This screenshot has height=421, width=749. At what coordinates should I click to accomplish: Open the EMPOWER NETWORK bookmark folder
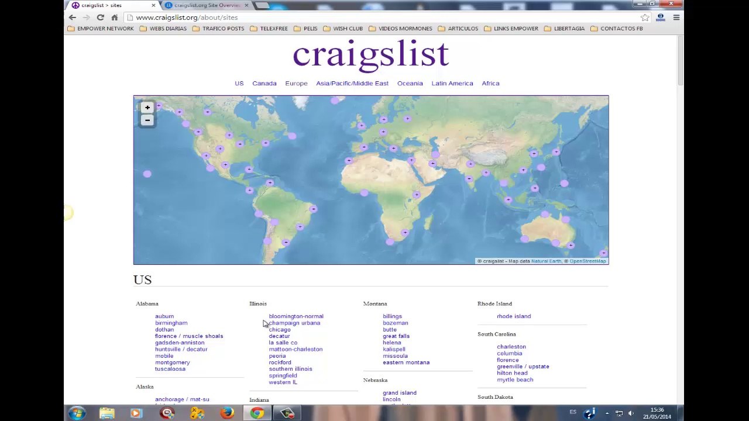[x=101, y=28]
